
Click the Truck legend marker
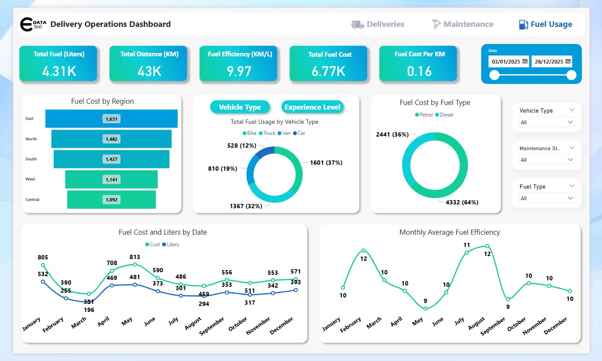(x=261, y=133)
